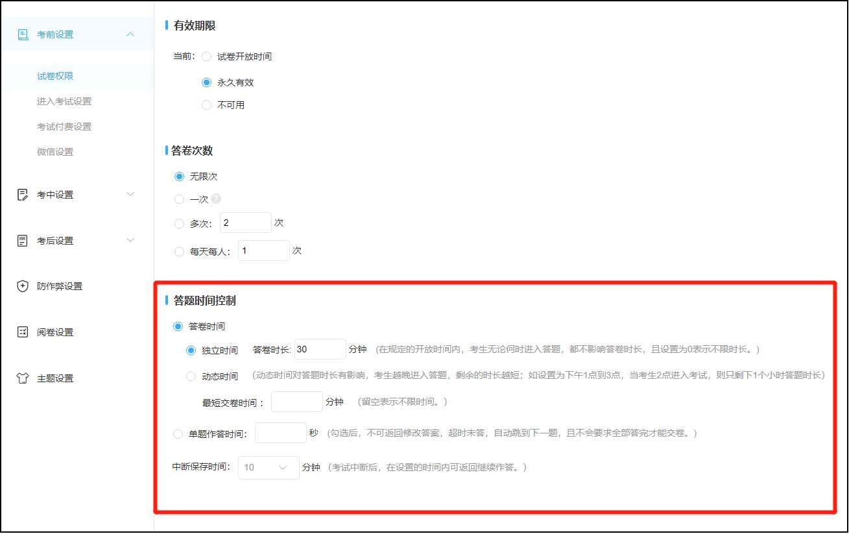Select the 永久有效 radio button

tap(206, 82)
